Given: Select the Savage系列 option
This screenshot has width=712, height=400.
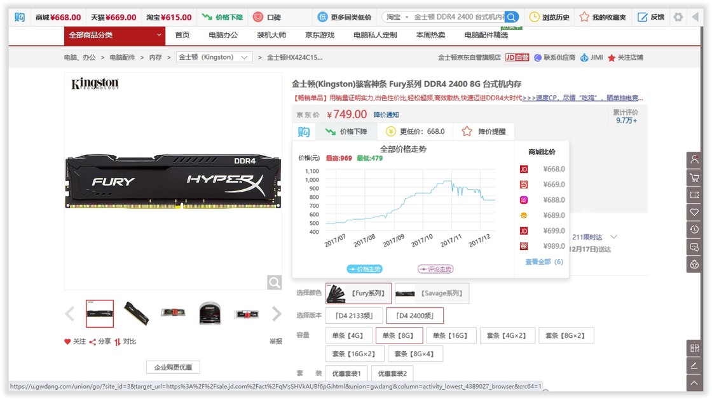Looking at the screenshot, I should [432, 293].
